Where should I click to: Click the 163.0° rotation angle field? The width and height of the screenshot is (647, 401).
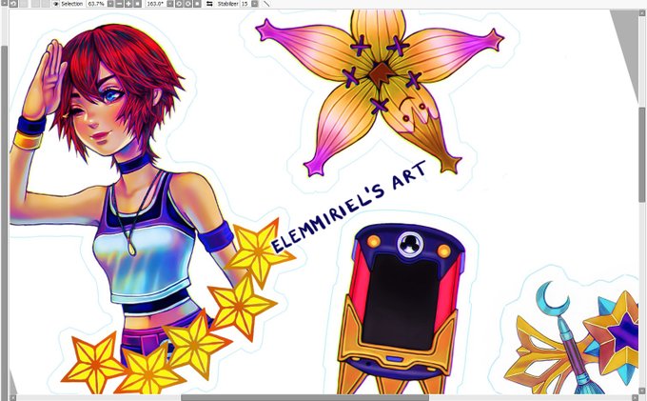[x=155, y=4]
